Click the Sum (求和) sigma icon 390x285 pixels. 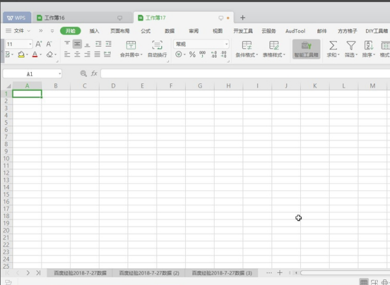click(x=333, y=45)
